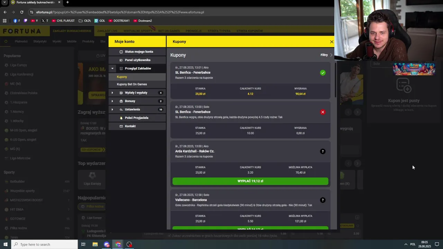This screenshot has width=443, height=249.
Task: Expand the Bonusy section
Action: coord(112,101)
